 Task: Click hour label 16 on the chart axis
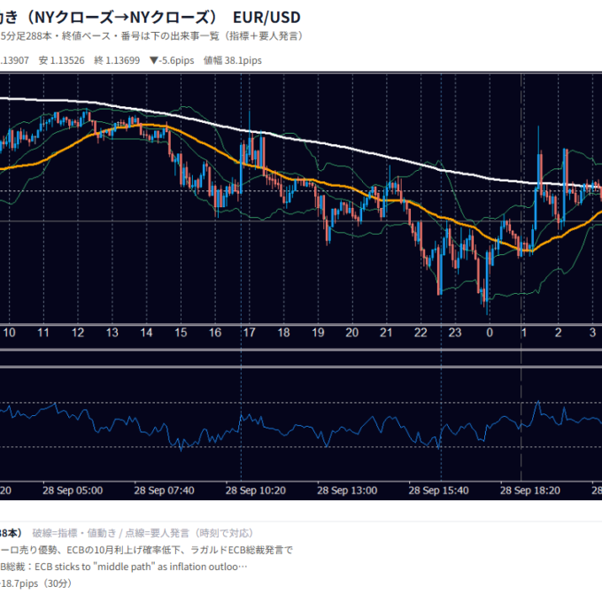pos(215,333)
